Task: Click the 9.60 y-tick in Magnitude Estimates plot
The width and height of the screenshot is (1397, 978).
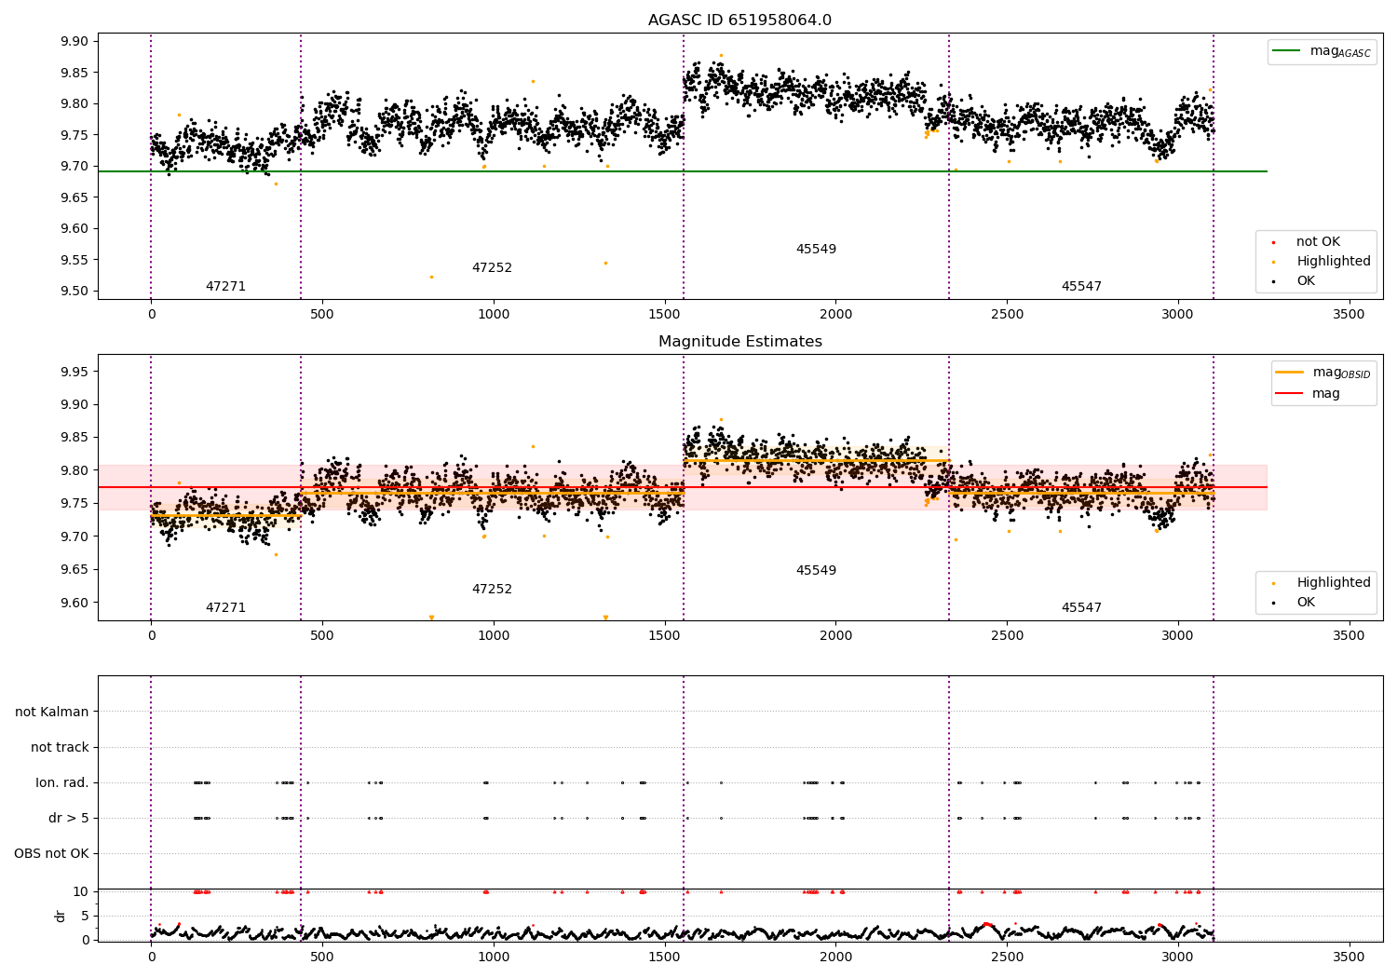Action: (75, 603)
